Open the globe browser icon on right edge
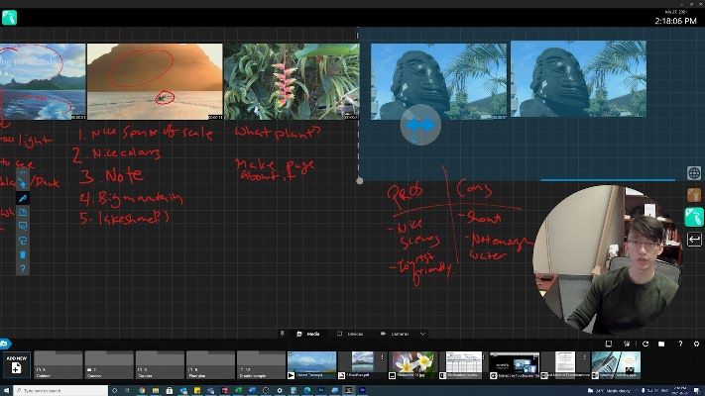Screen dimensions: 705x396 pyautogui.click(x=694, y=173)
